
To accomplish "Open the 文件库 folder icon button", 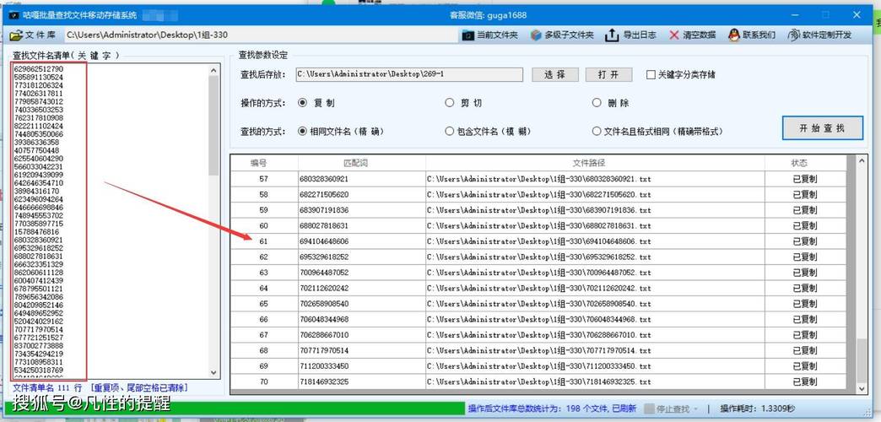I will click(16, 35).
